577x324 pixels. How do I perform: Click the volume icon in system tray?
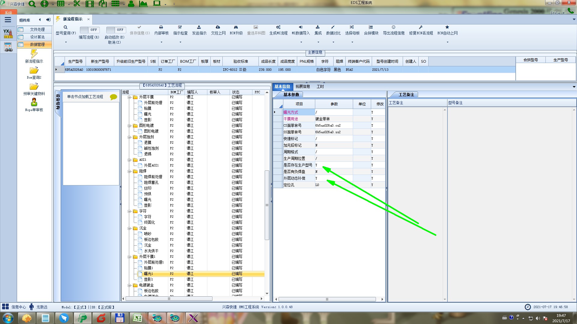538,318
